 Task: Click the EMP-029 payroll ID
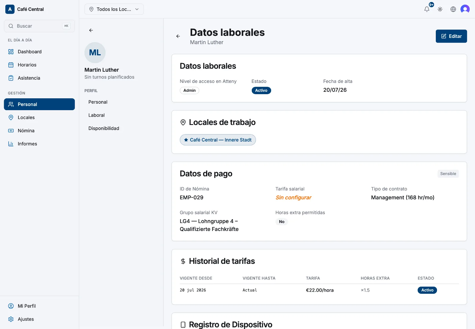pyautogui.click(x=191, y=198)
